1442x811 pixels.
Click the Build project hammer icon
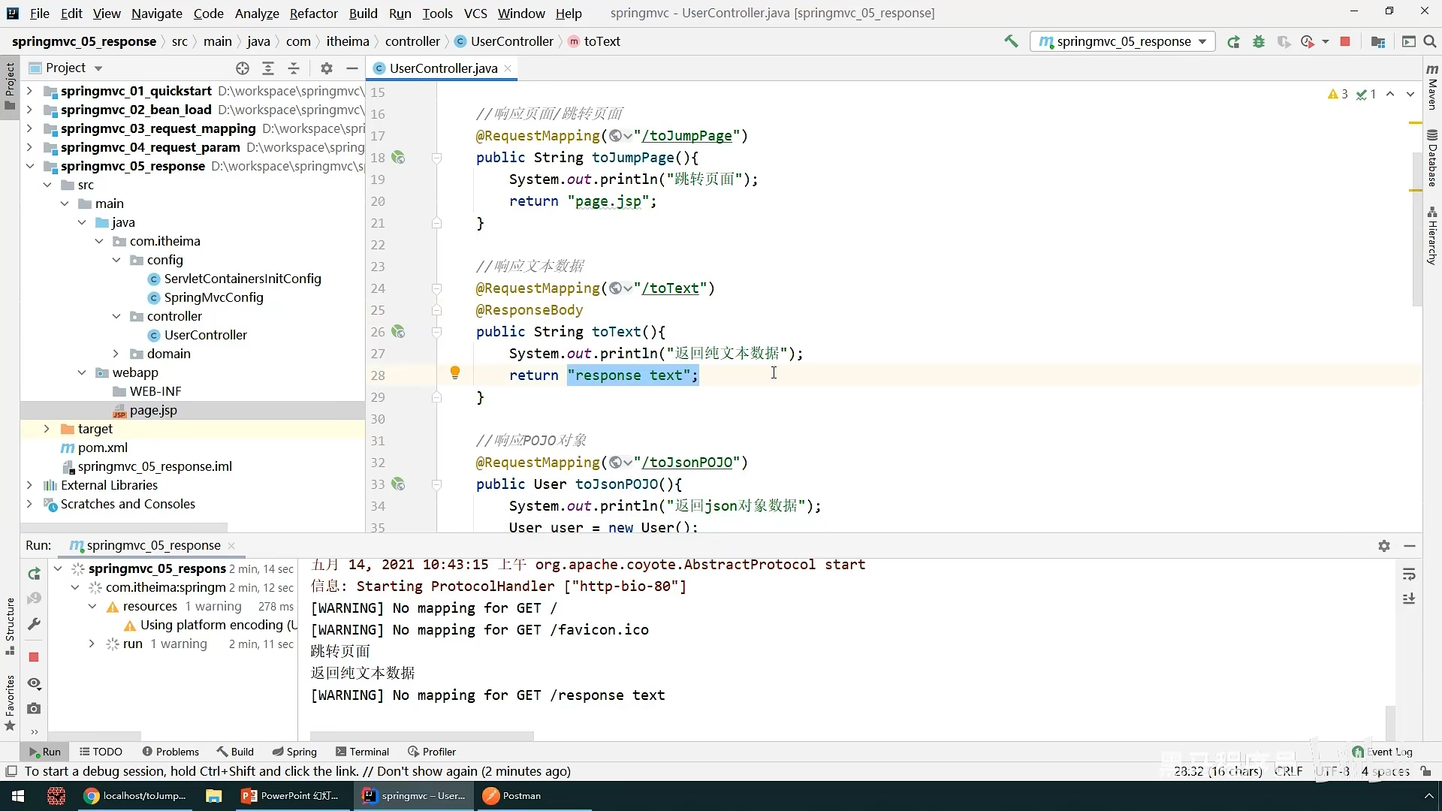1011,41
